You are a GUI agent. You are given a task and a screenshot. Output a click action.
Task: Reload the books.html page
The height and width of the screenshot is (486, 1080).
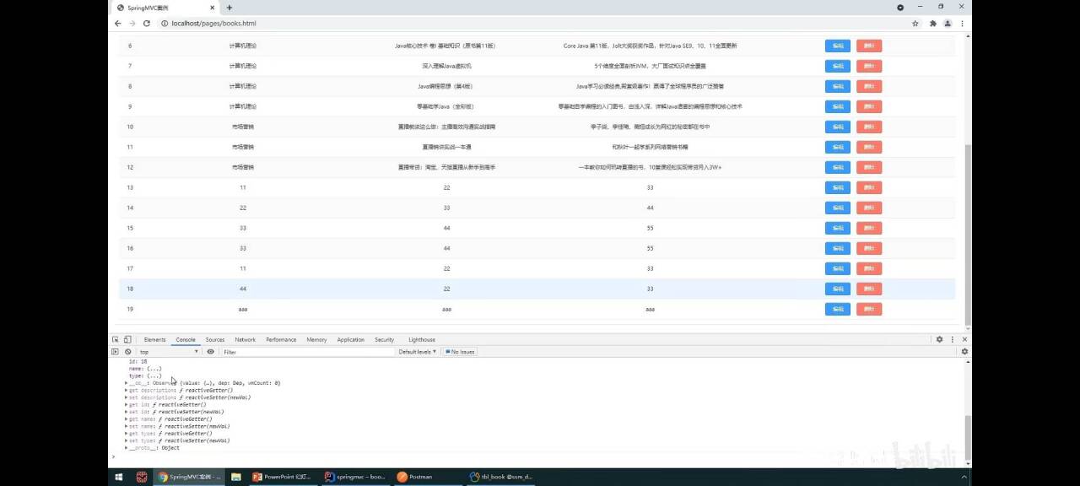pyautogui.click(x=146, y=24)
